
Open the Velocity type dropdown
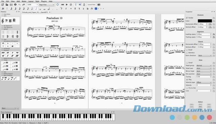pos(204,82)
